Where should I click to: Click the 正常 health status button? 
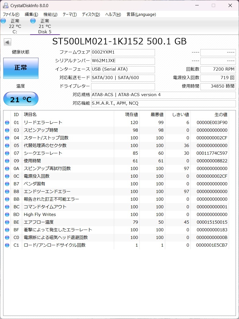point(21,68)
